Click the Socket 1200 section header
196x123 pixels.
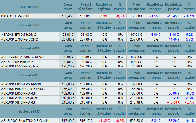click(30, 7)
